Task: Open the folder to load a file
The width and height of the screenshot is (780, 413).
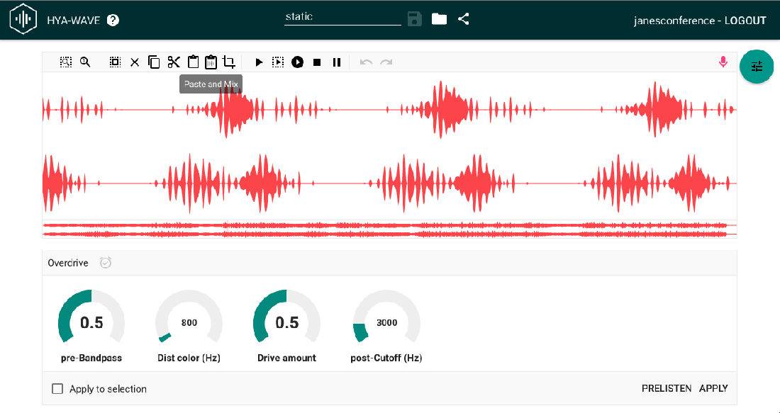Action: 439,19
